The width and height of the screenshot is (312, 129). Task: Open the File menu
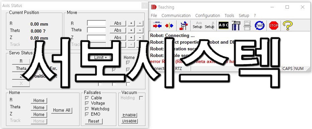point(154,15)
